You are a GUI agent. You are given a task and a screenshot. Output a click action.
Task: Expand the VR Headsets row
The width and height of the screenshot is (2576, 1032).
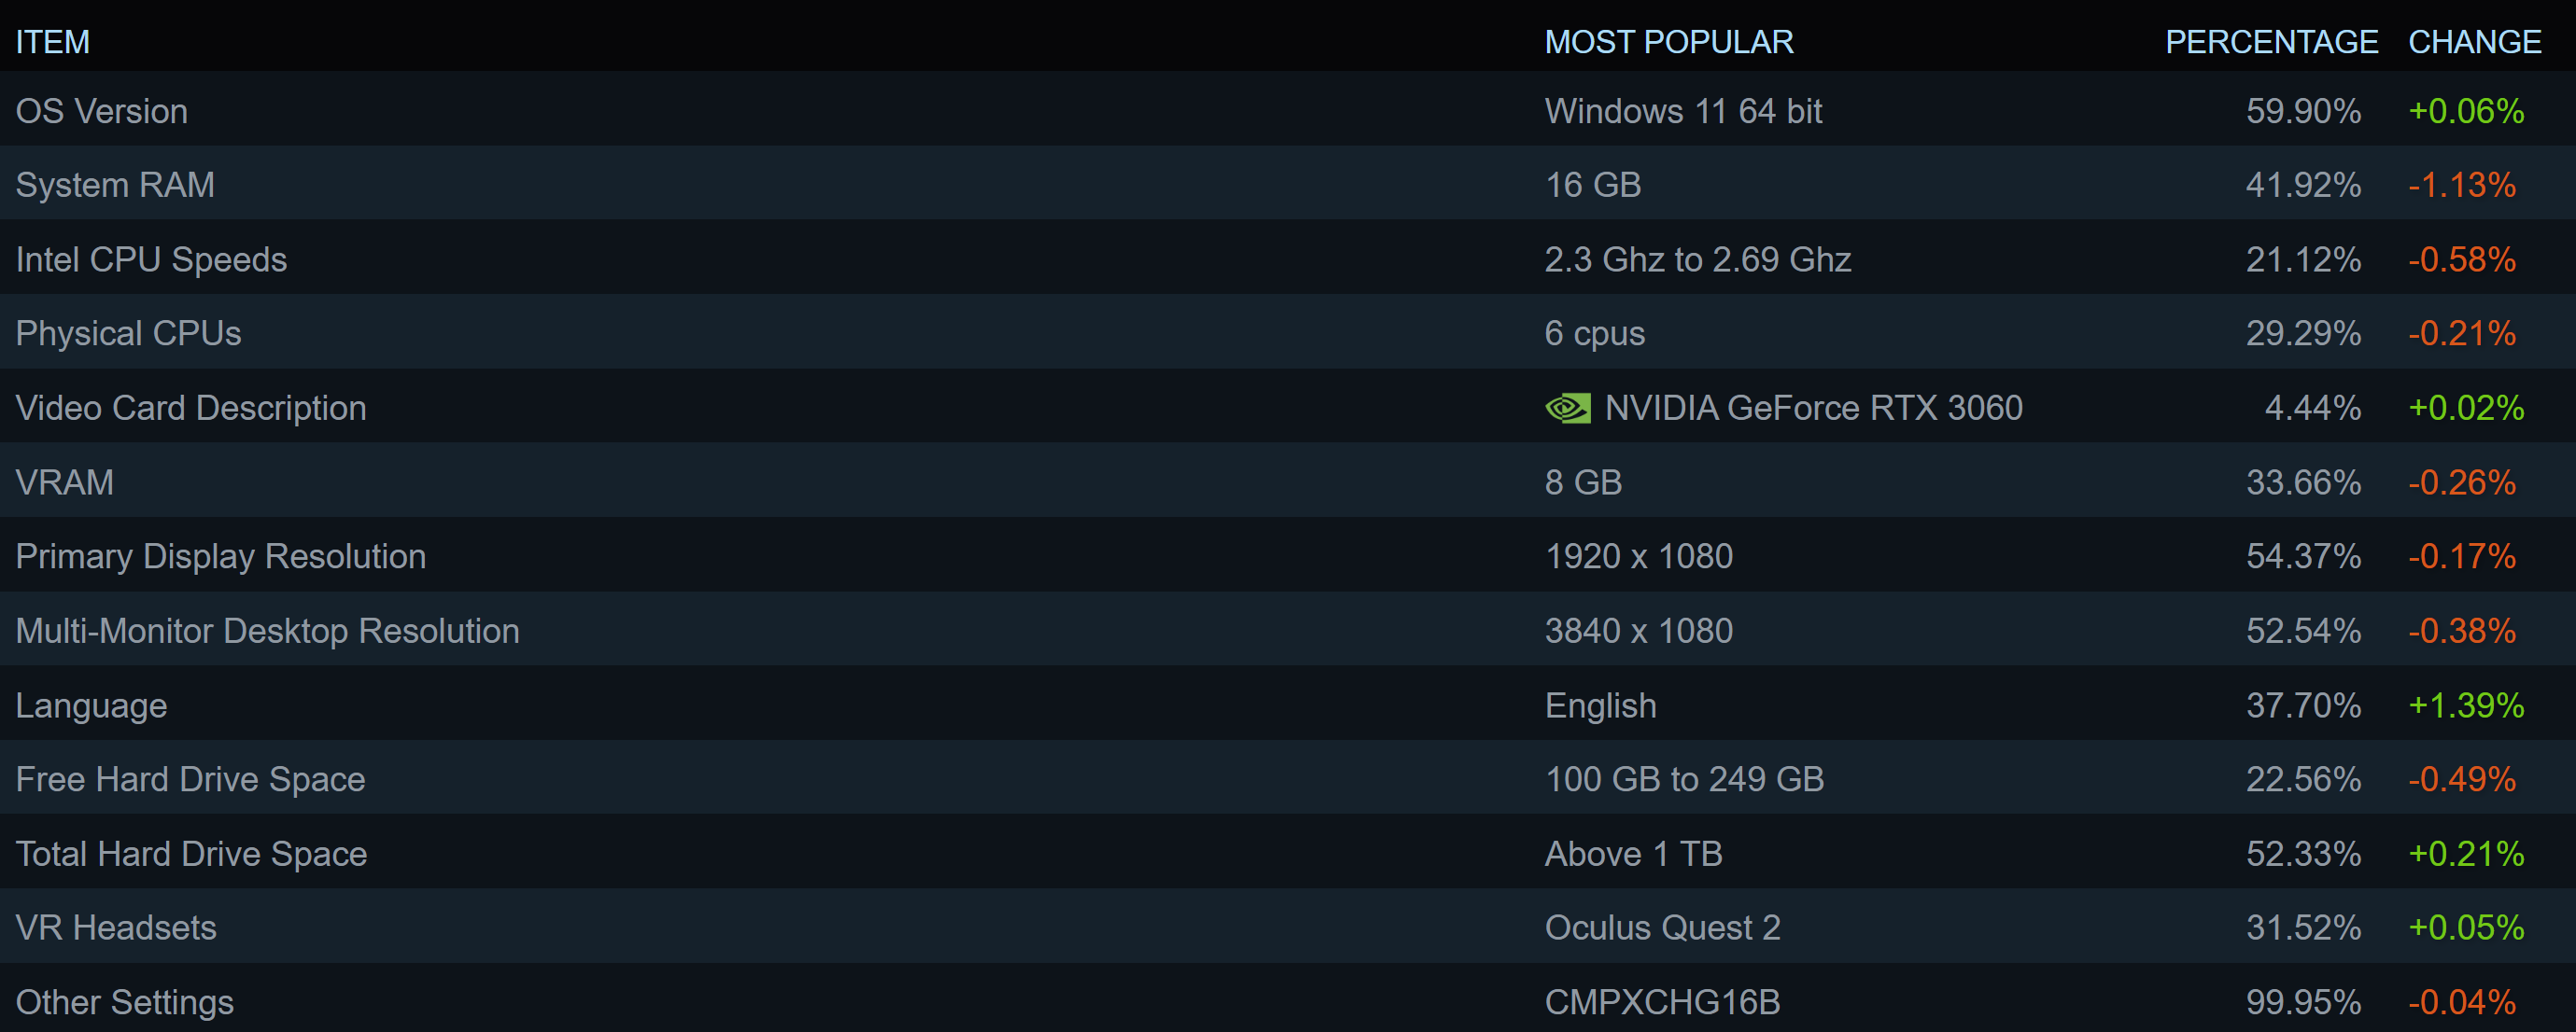(116, 928)
